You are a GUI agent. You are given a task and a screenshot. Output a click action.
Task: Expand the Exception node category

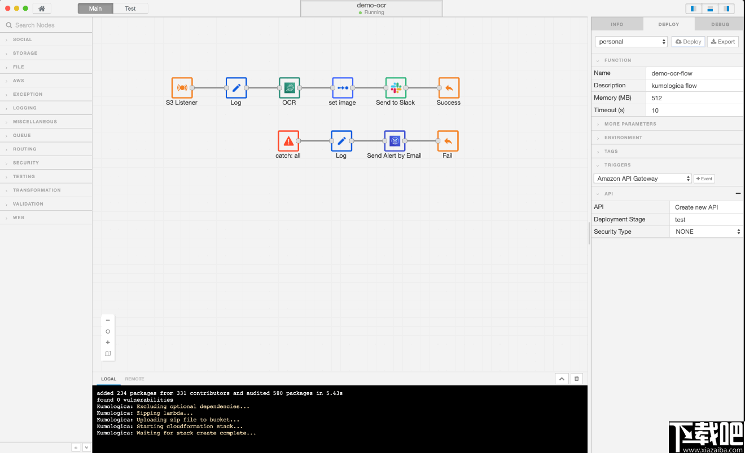click(46, 94)
